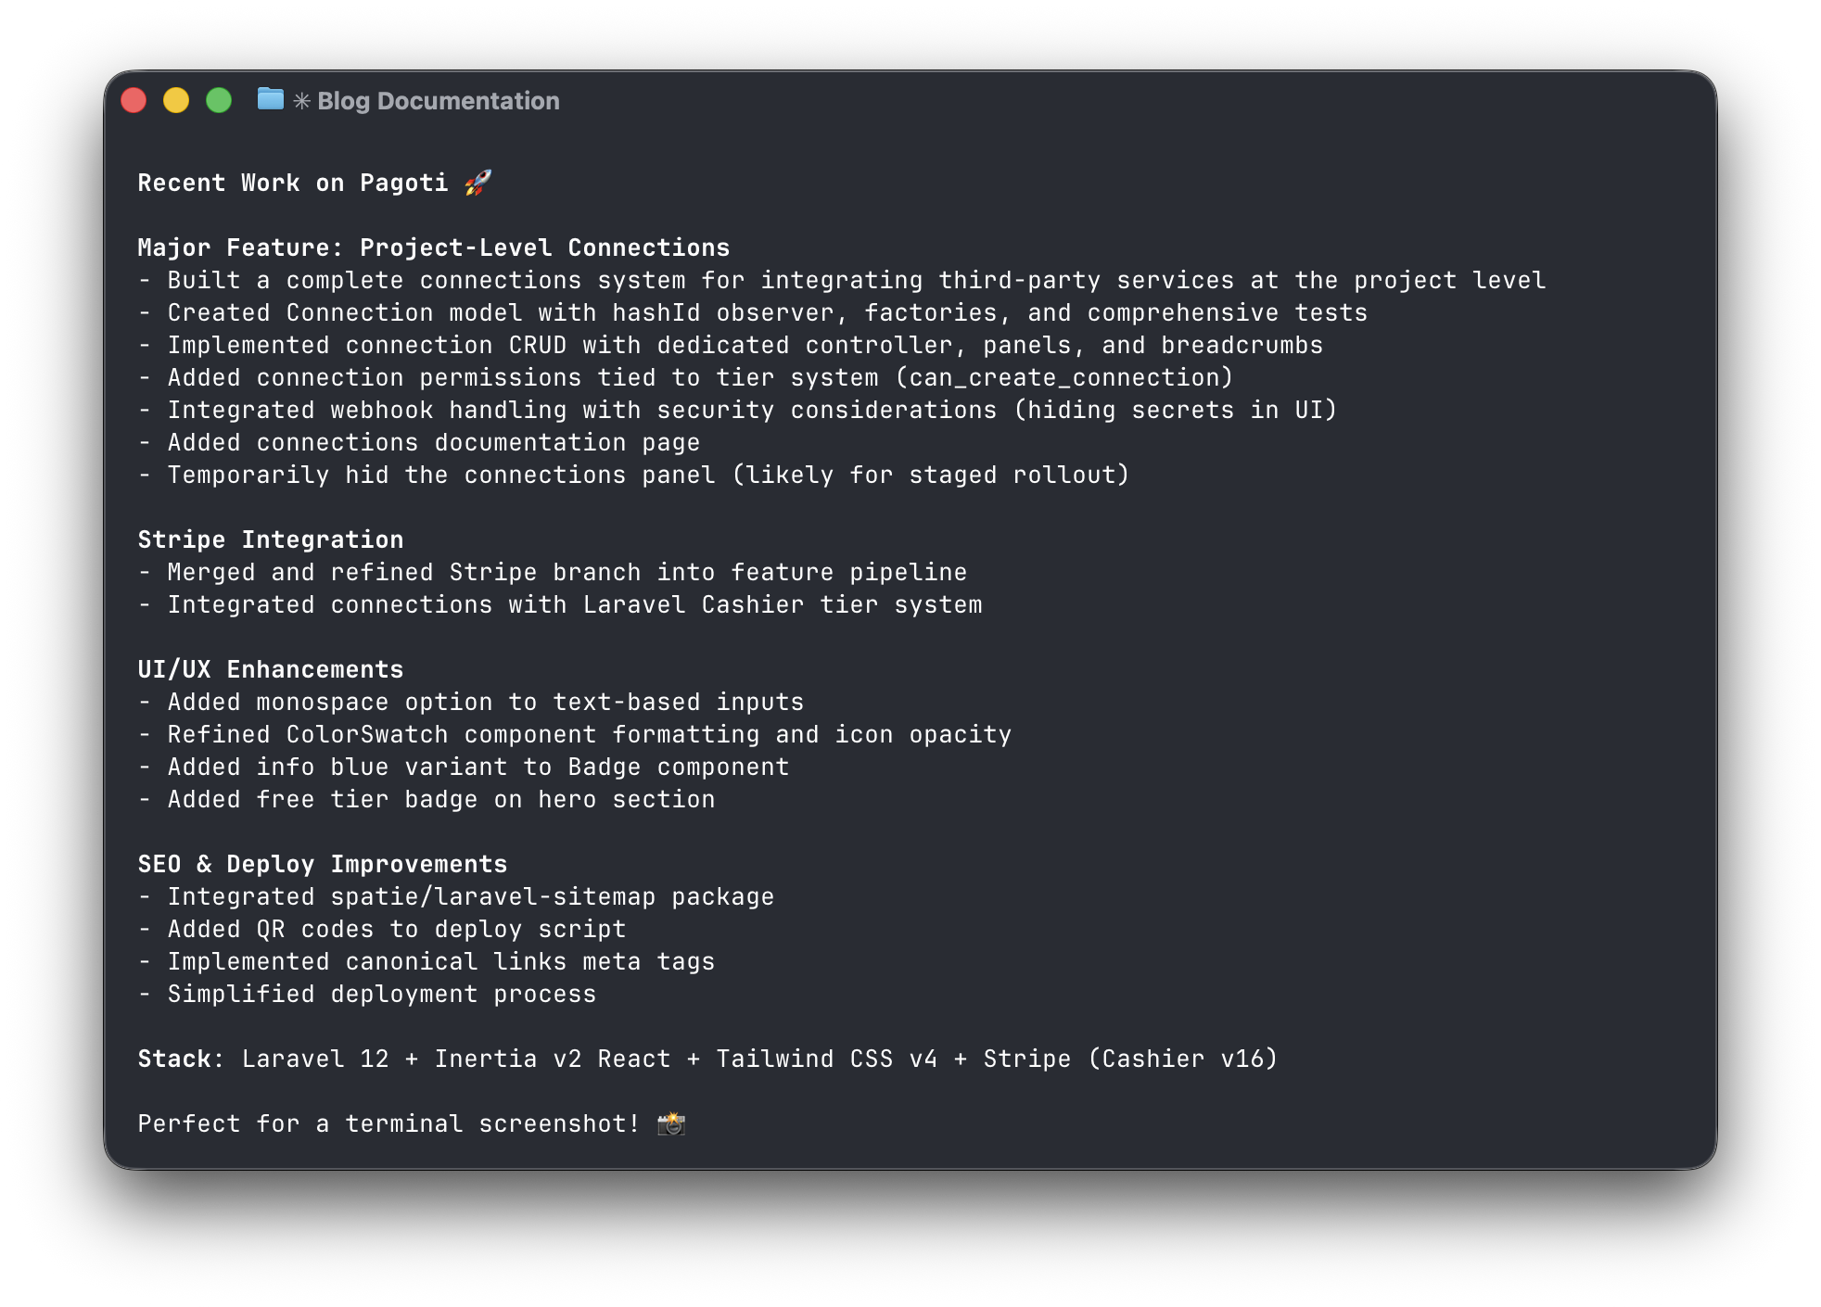This screenshot has height=1307, width=1821.
Task: Click the red close traffic-light circle
Action: (x=134, y=100)
